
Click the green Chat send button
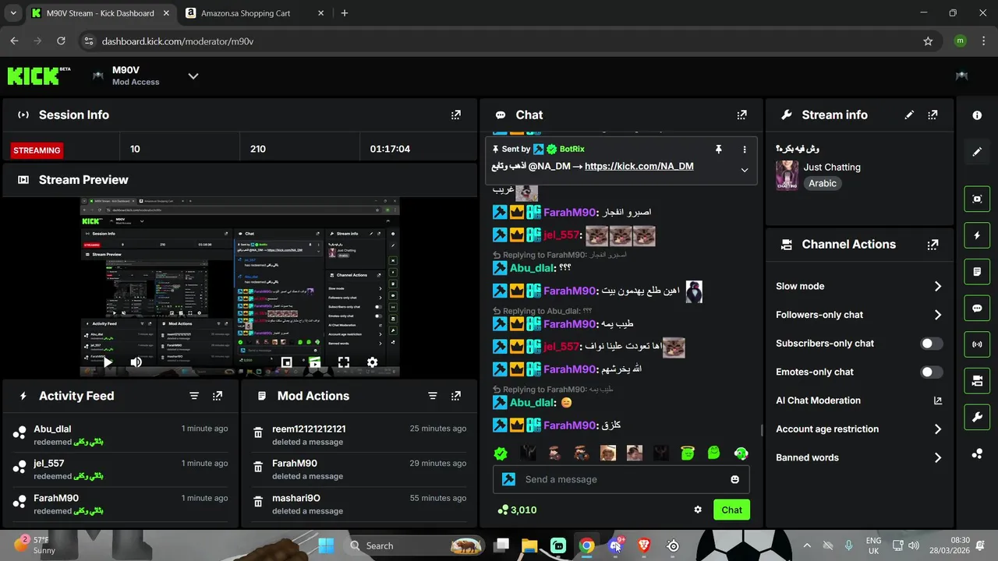pyautogui.click(x=731, y=510)
